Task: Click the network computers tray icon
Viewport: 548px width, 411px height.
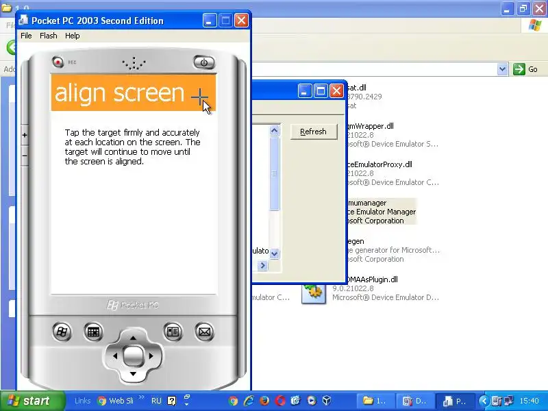Action: point(510,401)
